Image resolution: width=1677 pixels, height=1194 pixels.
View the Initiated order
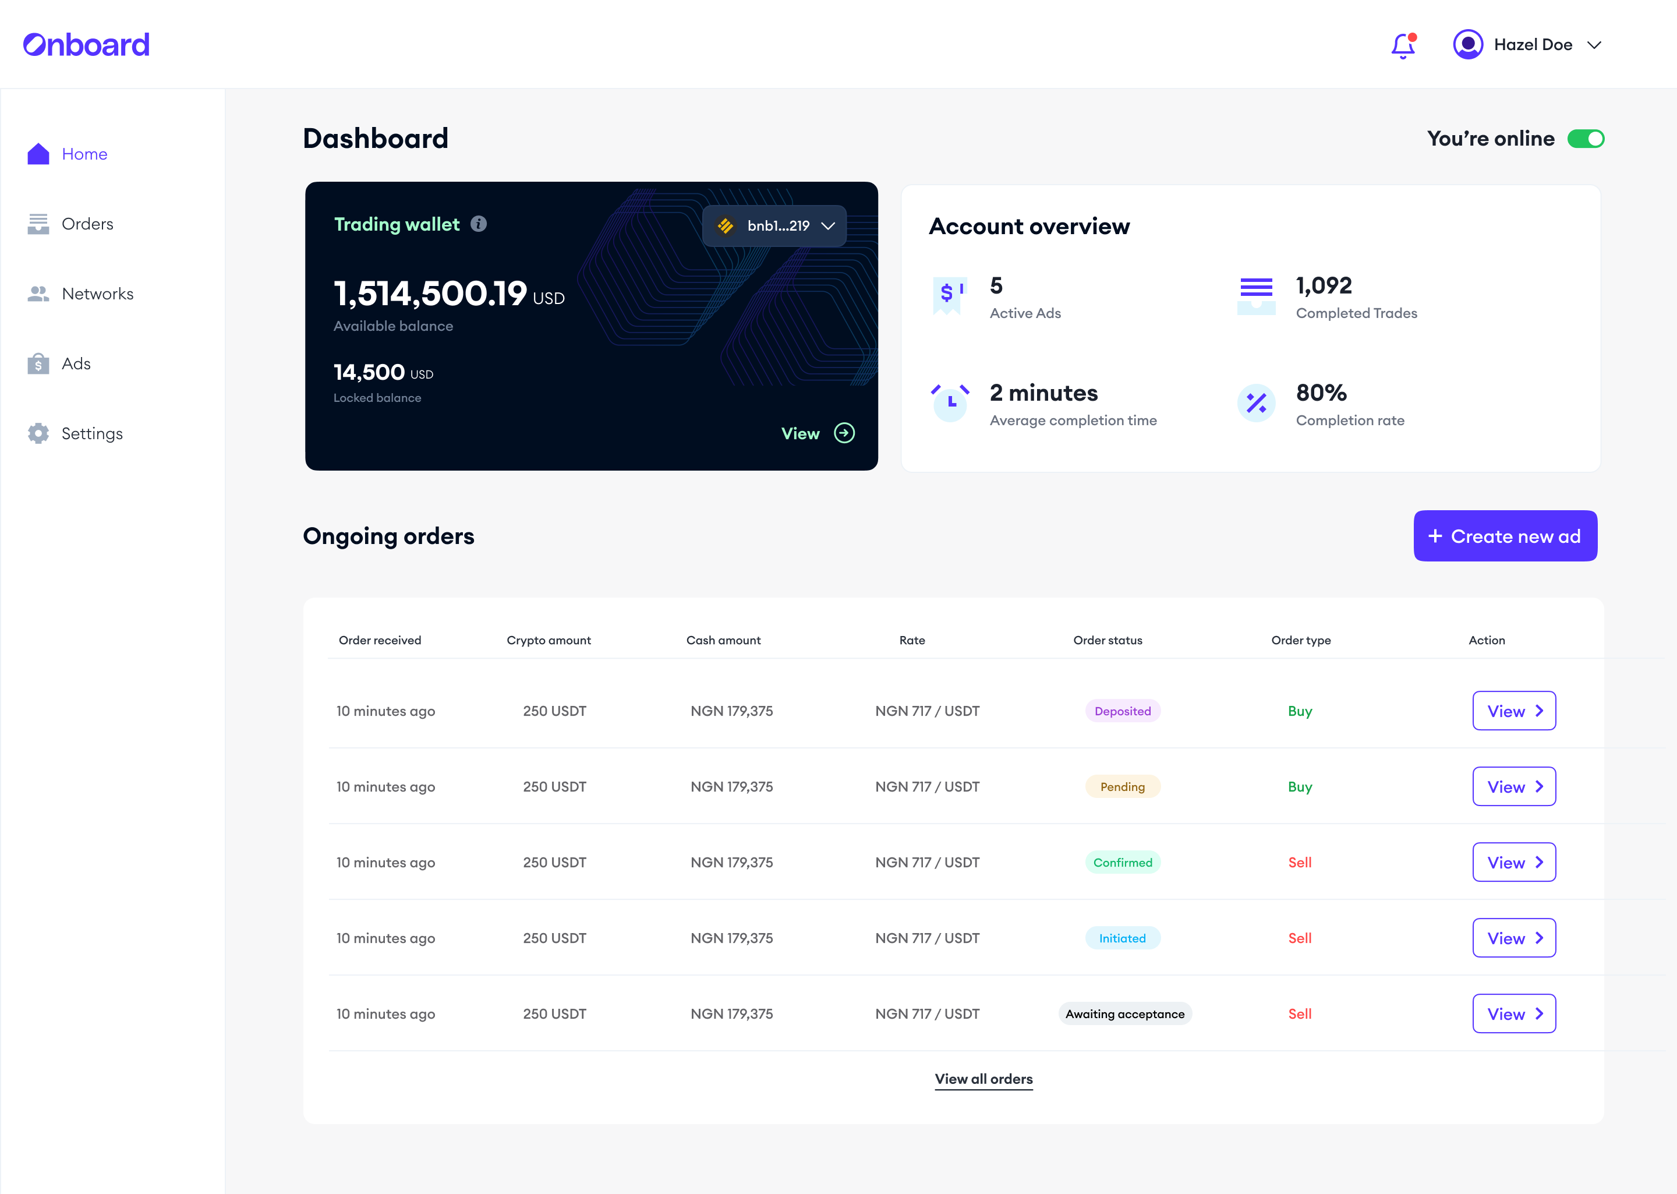point(1514,937)
